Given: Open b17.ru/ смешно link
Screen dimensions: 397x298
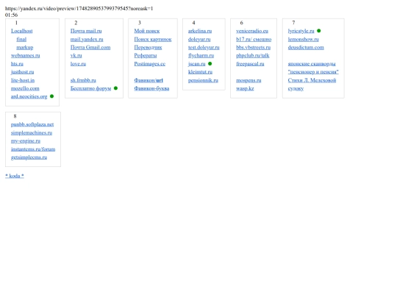Looking at the screenshot, I should 254,39.
